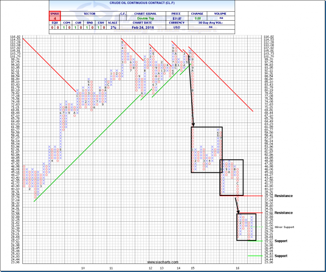Click year 15 on the time axis
Viewport: 326px width, 272px height.
(192, 268)
